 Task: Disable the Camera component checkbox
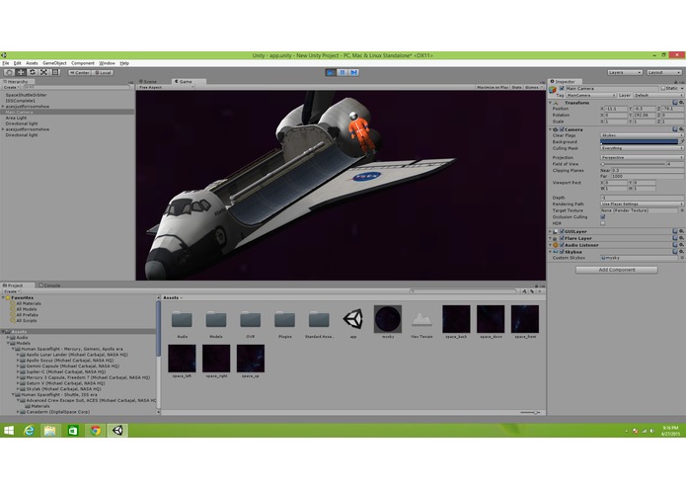coord(562,129)
